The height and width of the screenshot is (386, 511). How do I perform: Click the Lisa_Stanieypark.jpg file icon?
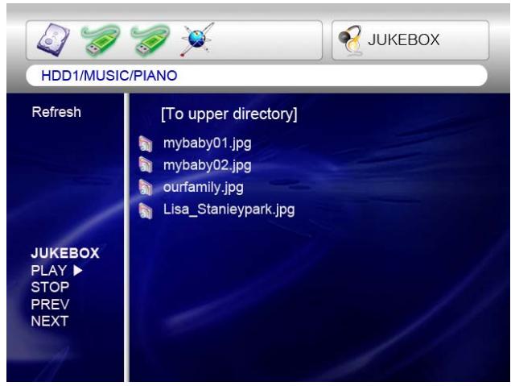pos(146,210)
